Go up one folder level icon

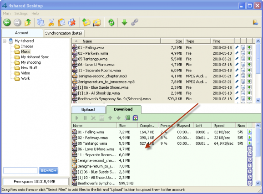28,22
